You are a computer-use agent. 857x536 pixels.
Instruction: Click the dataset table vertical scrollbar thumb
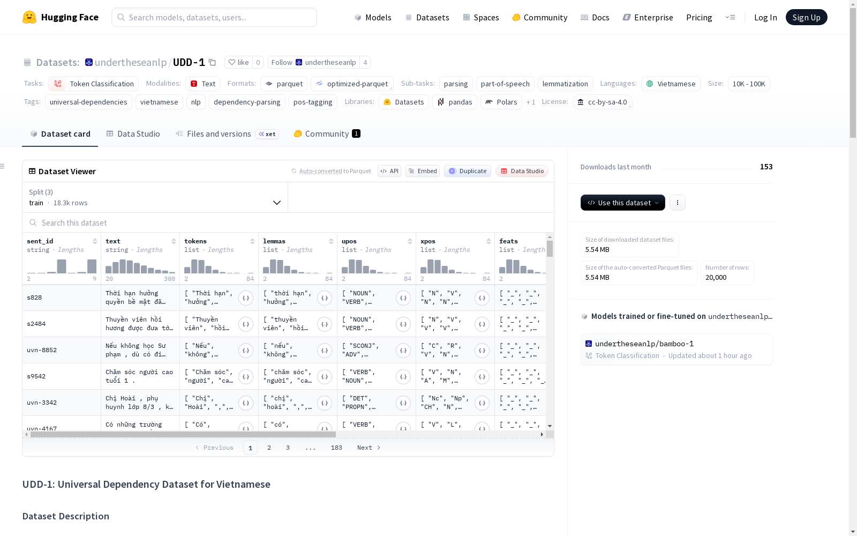550,249
